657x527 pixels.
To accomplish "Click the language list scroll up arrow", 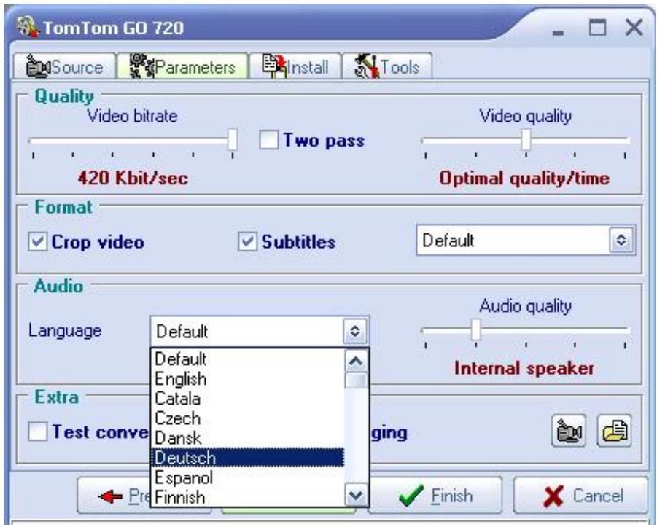I will coord(356,361).
